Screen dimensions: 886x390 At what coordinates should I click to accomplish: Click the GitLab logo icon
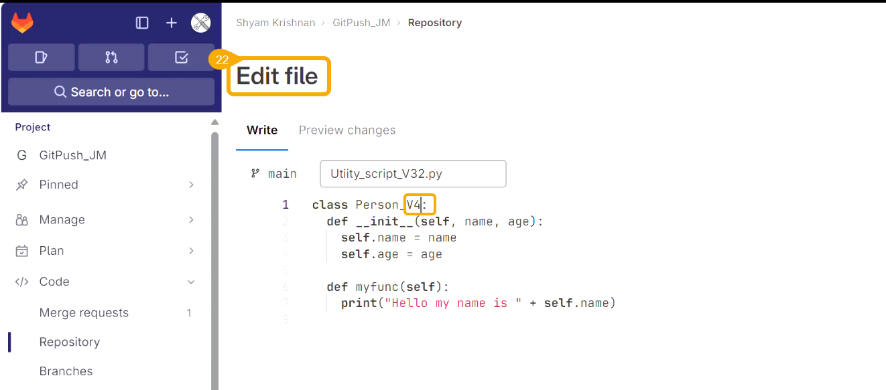(22, 23)
